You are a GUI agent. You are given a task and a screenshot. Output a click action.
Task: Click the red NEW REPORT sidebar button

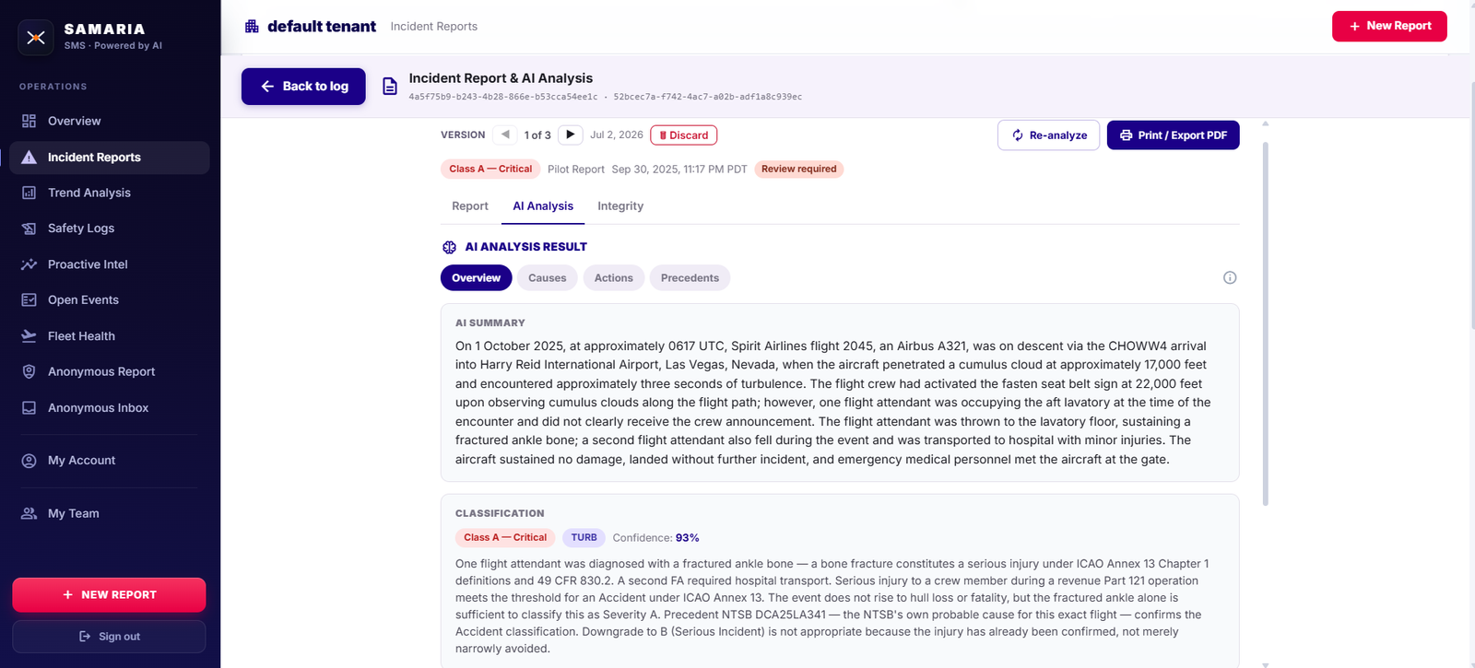coord(109,595)
